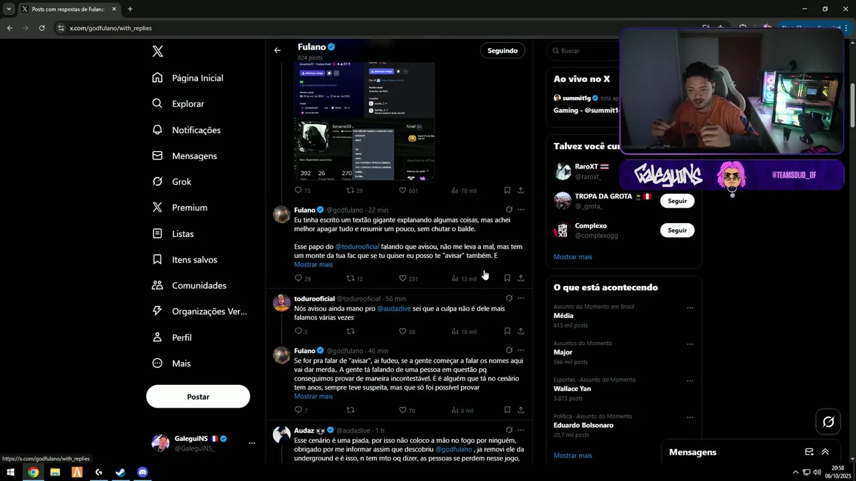
Task: Click the Organizações Verificadas lightning icon
Action: click(157, 311)
